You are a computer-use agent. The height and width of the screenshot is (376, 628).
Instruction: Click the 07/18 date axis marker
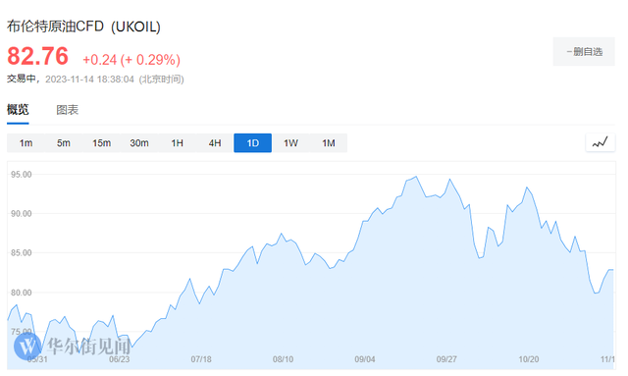pos(201,359)
